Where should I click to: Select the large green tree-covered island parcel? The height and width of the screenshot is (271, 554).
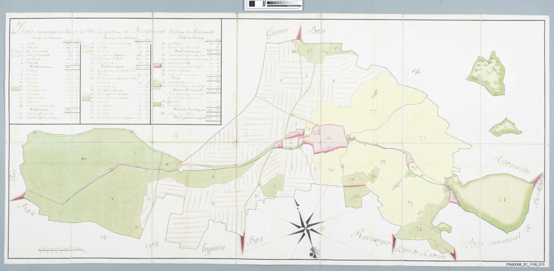pos(488,69)
